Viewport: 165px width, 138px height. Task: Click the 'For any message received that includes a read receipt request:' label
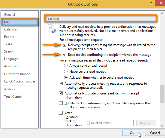coord(103,60)
